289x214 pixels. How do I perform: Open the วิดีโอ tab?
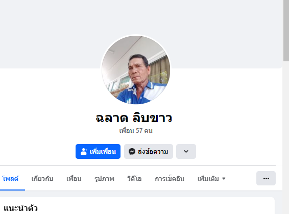point(134,179)
